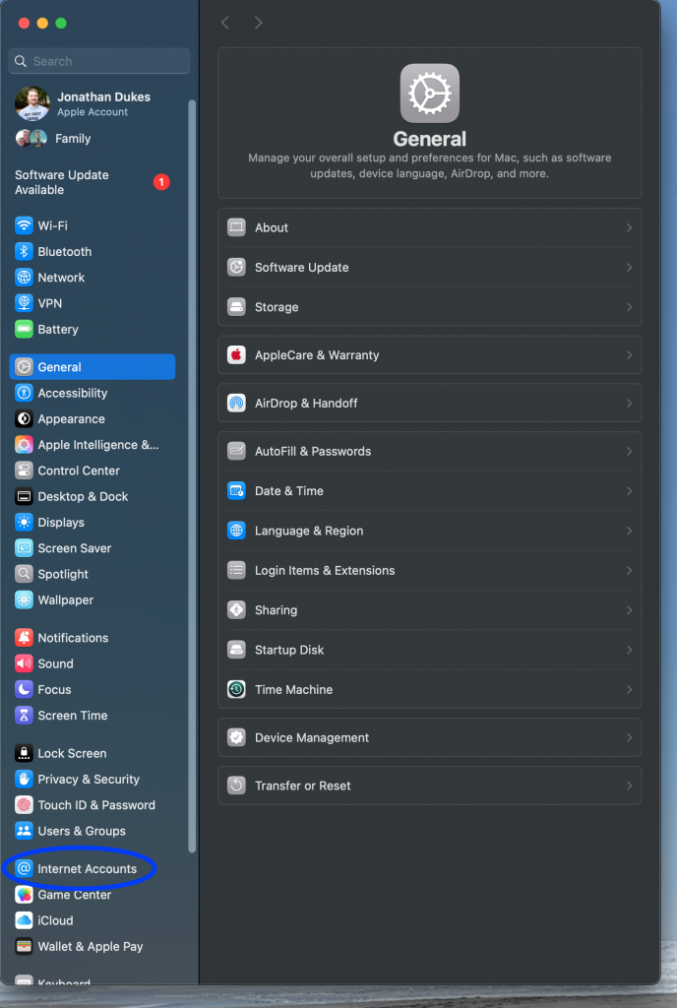Expand the Time Machine chevron
677x1008 pixels.
[629, 690]
